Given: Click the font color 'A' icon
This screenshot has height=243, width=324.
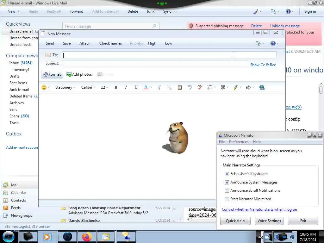Looking at the screenshot, I should [x=146, y=87].
